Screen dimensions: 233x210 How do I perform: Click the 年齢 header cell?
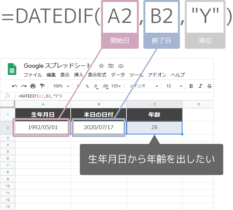154,115
